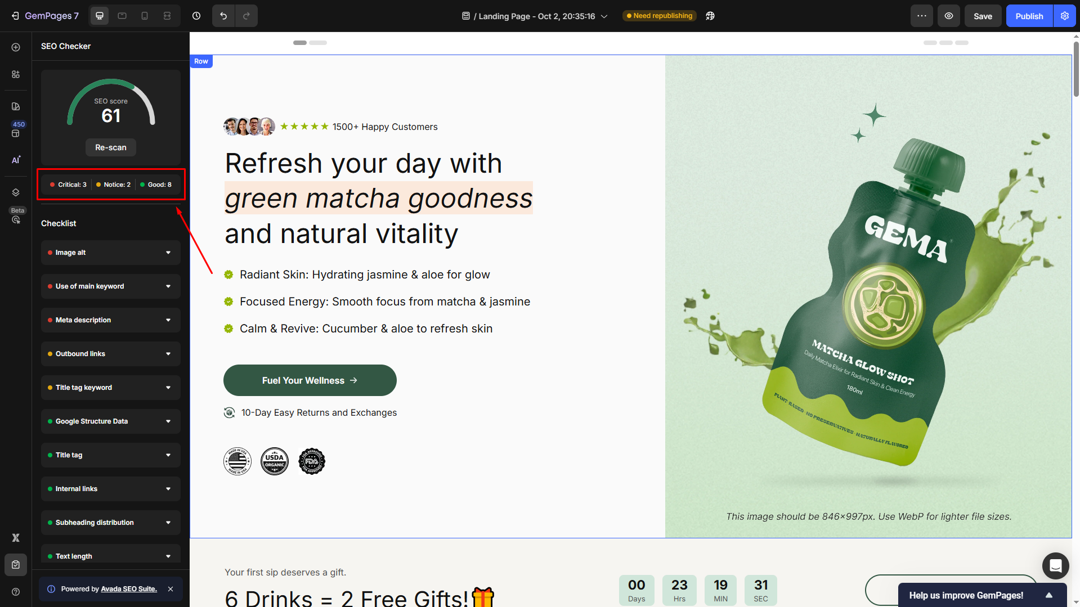
Task: Expand the Google Structure Data item
Action: (x=111, y=421)
